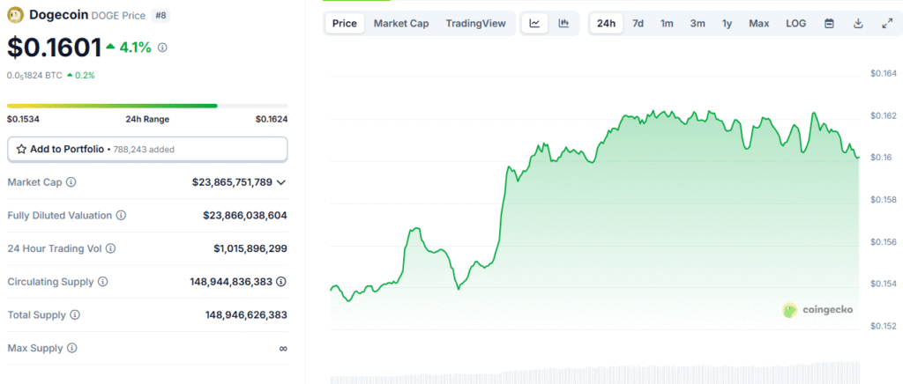This screenshot has width=903, height=384.
Task: Switch to candlestick chart view
Action: (563, 24)
